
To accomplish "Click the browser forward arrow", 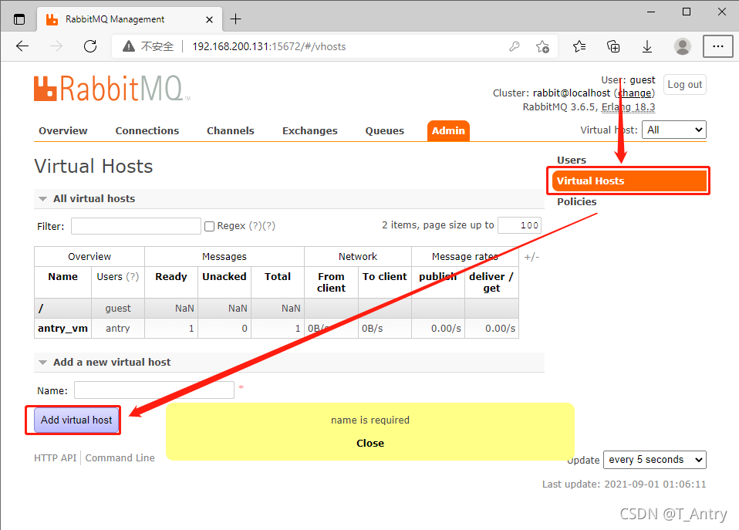I will click(56, 46).
